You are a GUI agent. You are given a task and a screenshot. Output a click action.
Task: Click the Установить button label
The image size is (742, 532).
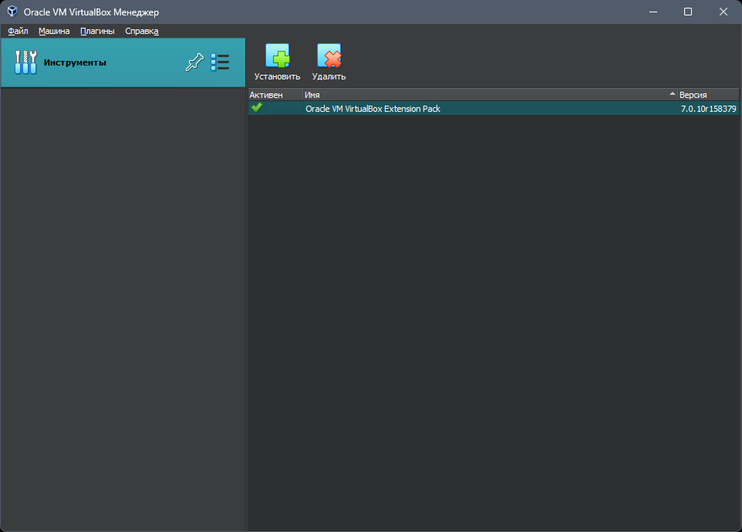[278, 76]
